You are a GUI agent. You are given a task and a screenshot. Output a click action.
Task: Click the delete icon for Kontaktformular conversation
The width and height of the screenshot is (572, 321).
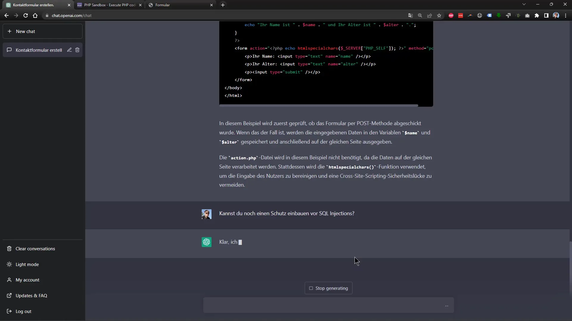point(77,50)
